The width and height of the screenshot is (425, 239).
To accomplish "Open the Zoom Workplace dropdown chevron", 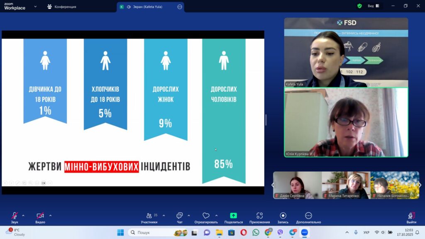I will (x=35, y=7).
